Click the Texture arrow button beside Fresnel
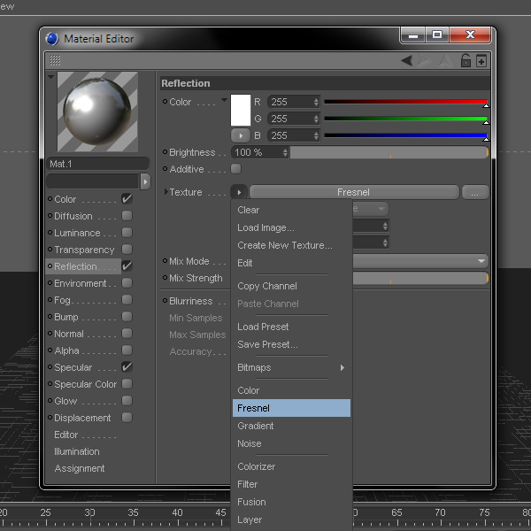 click(239, 192)
